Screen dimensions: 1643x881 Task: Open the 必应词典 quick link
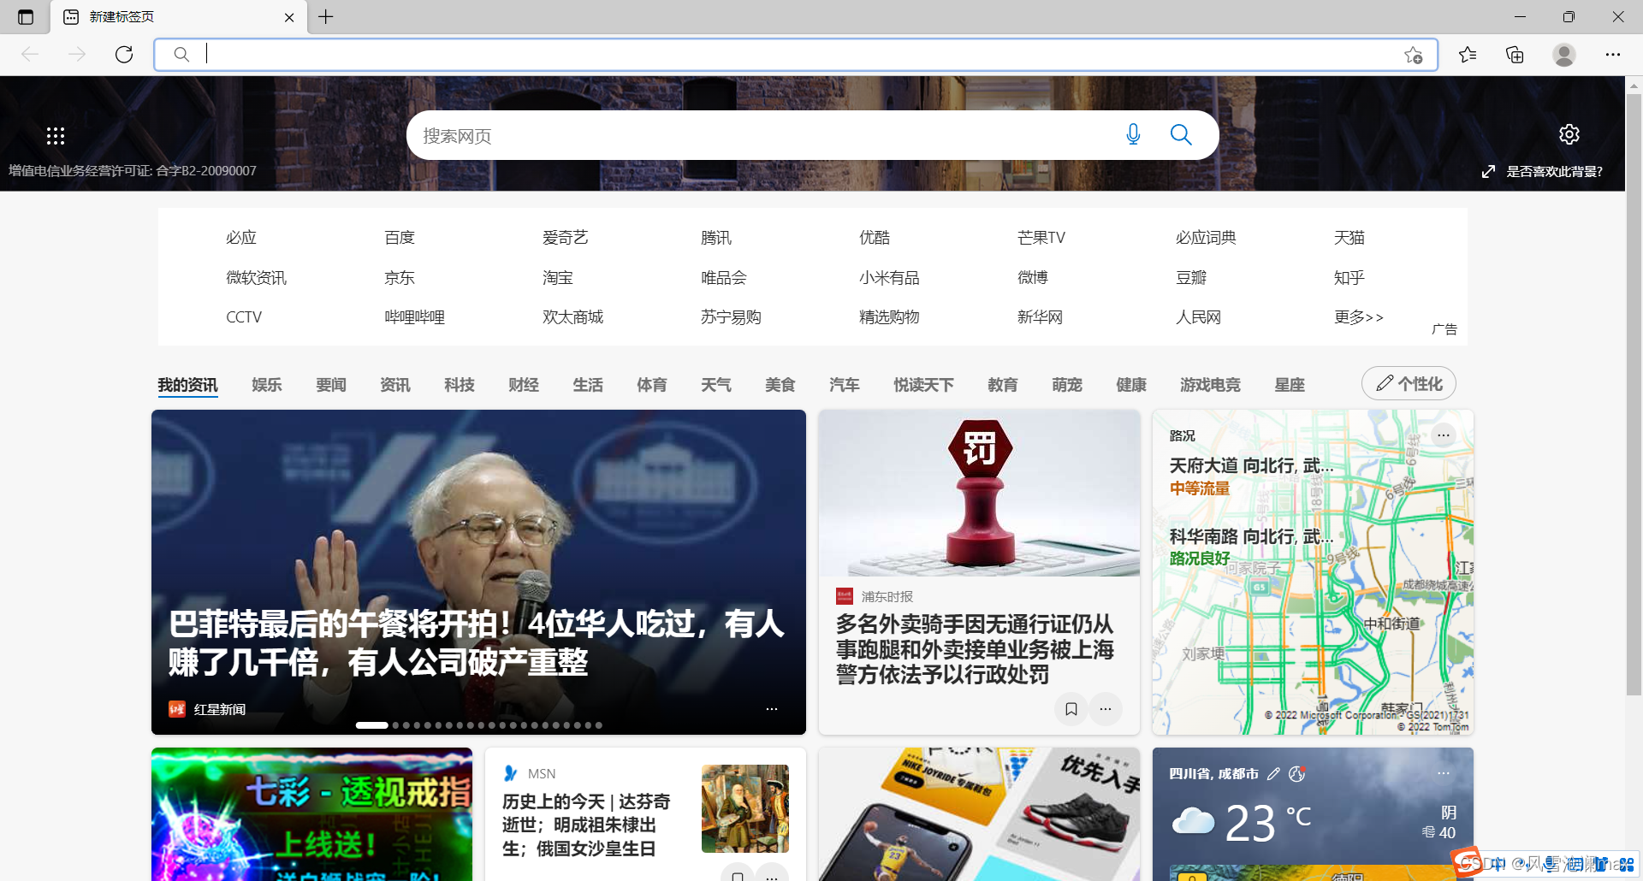1206,238
